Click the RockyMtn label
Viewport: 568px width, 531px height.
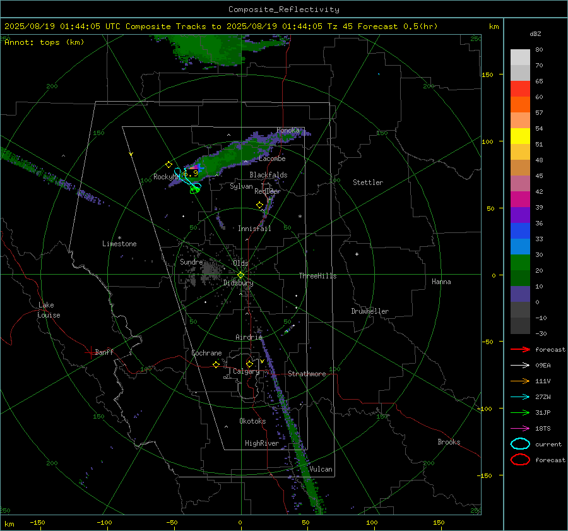pos(166,177)
